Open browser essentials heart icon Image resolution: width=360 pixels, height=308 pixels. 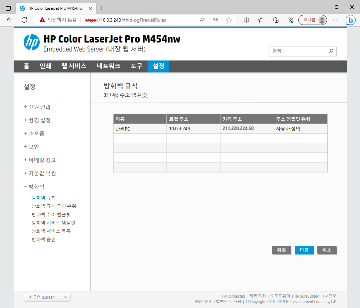tap(290, 20)
